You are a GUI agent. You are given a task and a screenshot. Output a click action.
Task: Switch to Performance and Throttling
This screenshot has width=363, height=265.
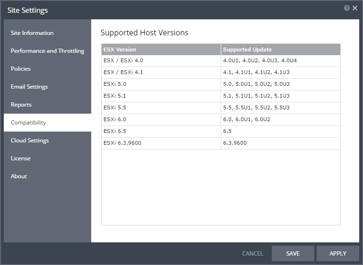tap(47, 51)
